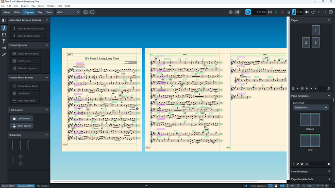
Task: Switch to Play mode
Action: [40, 12]
